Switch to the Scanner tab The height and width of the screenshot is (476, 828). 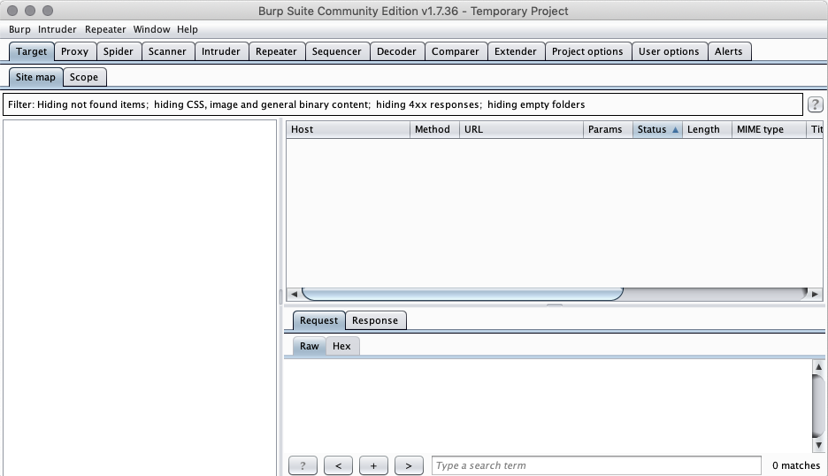pos(167,51)
